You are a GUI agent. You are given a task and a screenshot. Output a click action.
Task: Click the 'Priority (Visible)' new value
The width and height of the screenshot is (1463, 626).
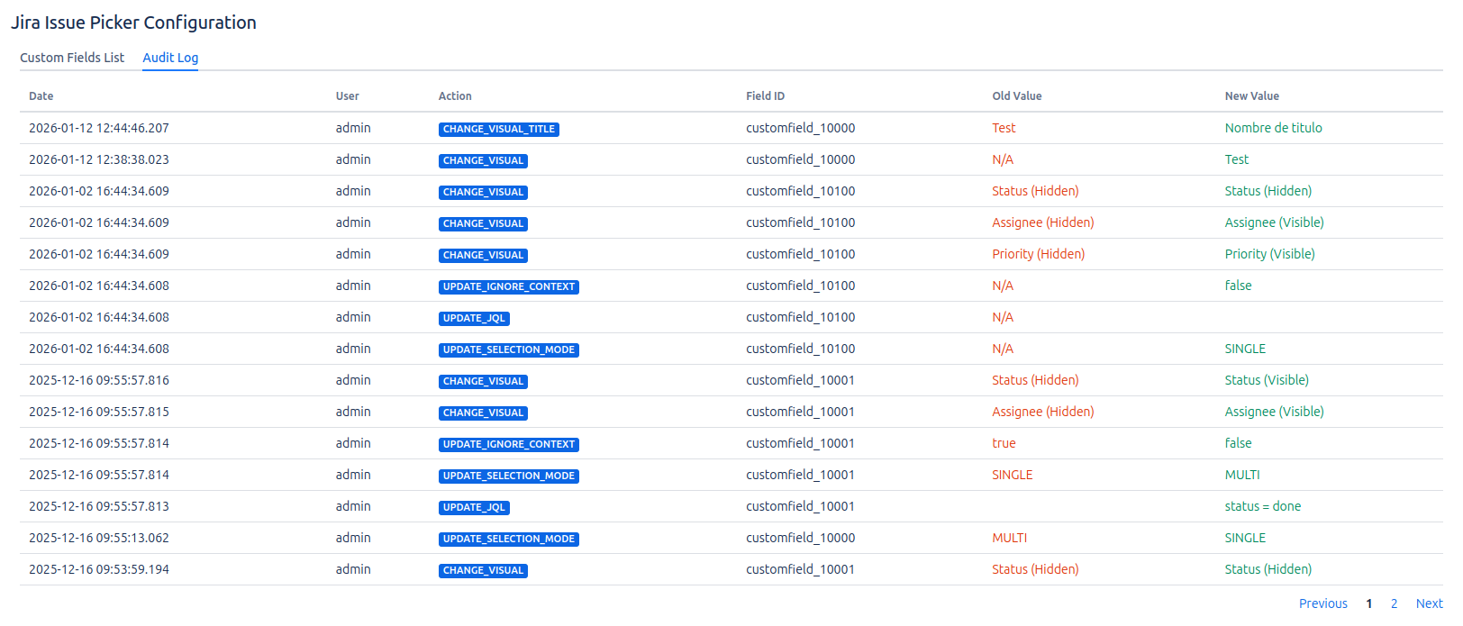click(x=1269, y=254)
